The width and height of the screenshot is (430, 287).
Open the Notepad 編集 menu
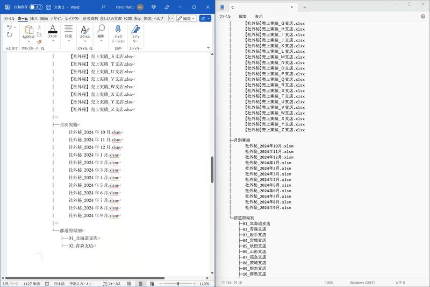[242, 17]
